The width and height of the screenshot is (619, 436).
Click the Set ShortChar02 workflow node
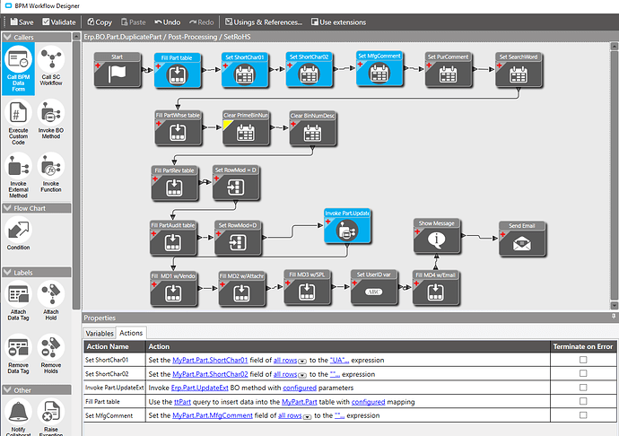coord(309,70)
